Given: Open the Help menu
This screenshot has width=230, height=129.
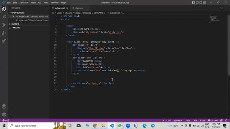Looking at the screenshot, I should tap(63, 3).
